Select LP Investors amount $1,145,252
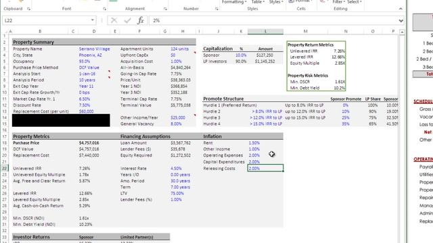 265,61
